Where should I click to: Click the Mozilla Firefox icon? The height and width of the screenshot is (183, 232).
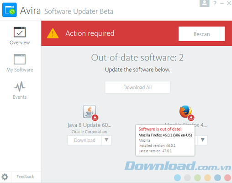point(185,112)
